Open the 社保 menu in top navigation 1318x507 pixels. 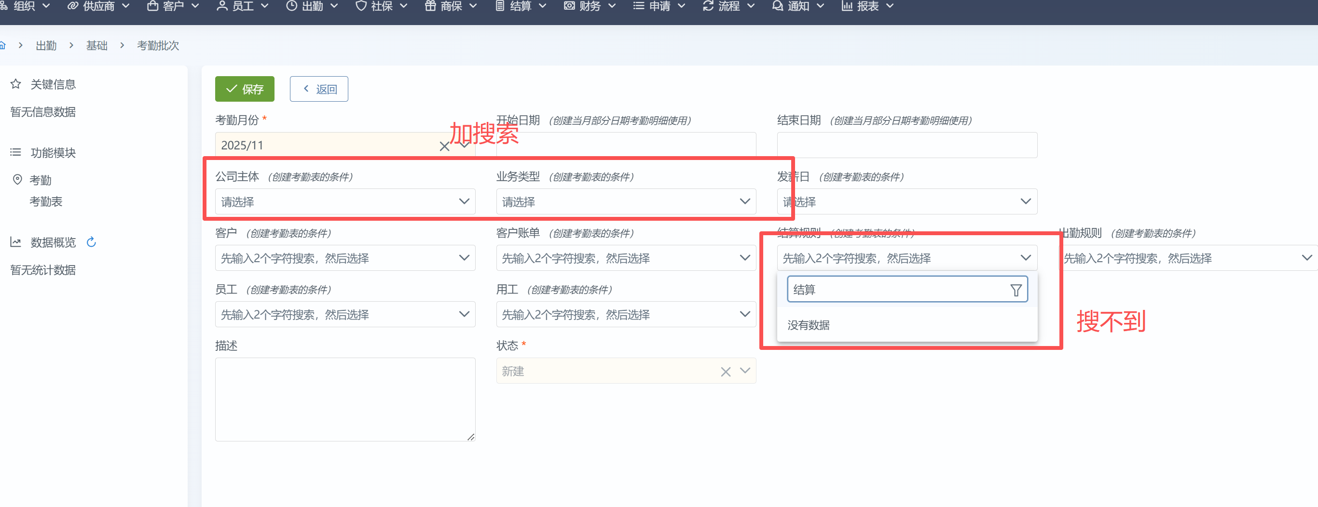coord(381,6)
